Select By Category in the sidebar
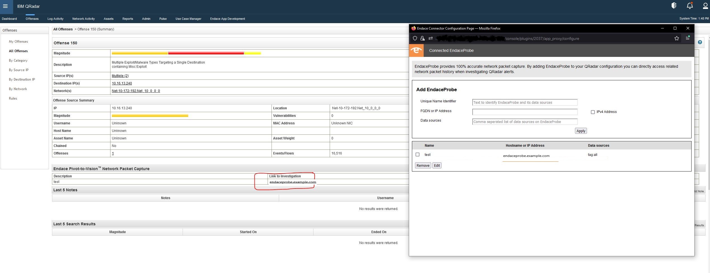 18,61
